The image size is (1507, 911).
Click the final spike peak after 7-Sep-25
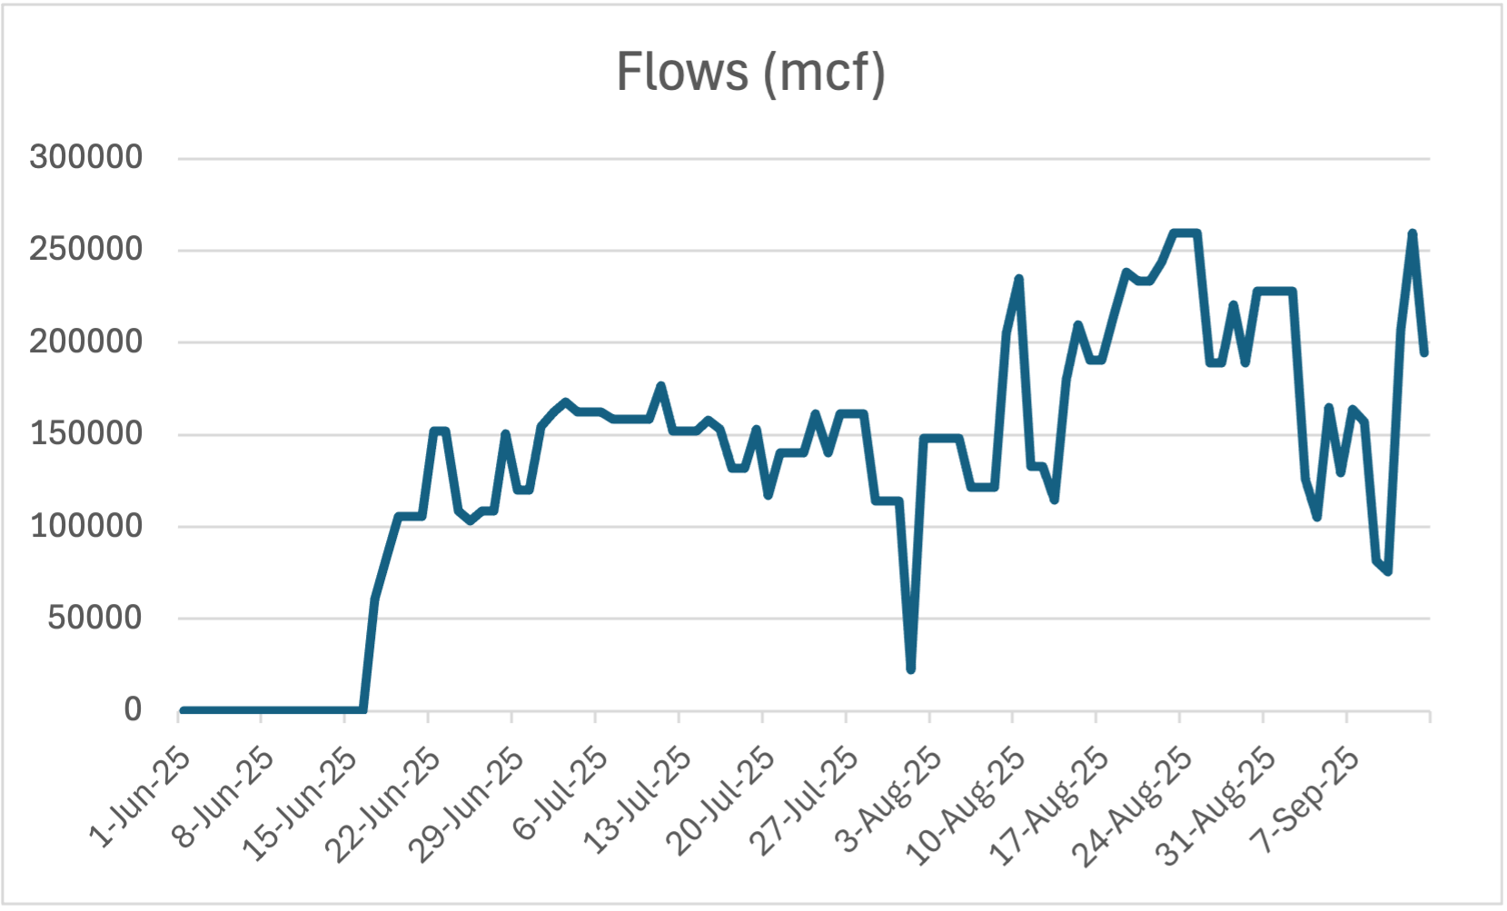pyautogui.click(x=1413, y=234)
